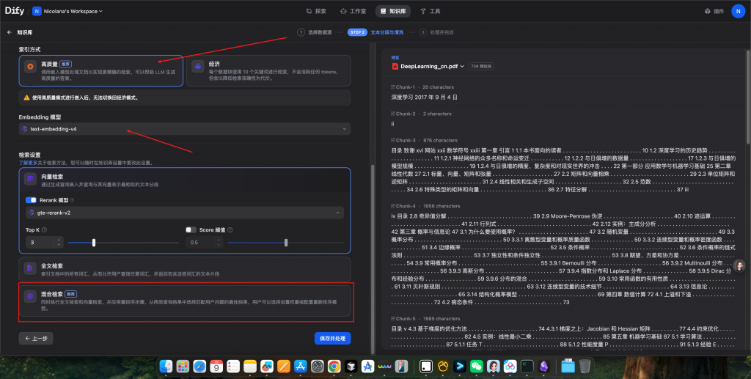The width and height of the screenshot is (751, 379).
Task: Click the user avatar N icon
Action: click(736, 11)
